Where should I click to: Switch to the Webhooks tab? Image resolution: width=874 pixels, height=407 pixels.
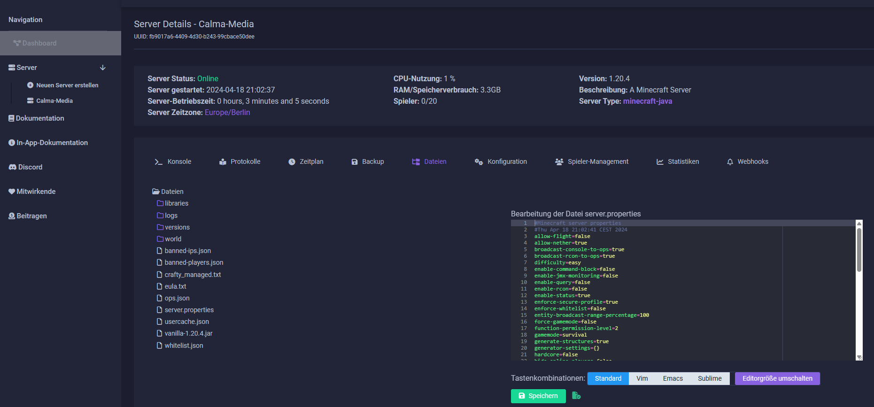(748, 161)
